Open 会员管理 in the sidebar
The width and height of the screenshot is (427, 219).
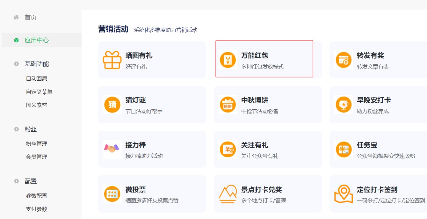[37, 157]
